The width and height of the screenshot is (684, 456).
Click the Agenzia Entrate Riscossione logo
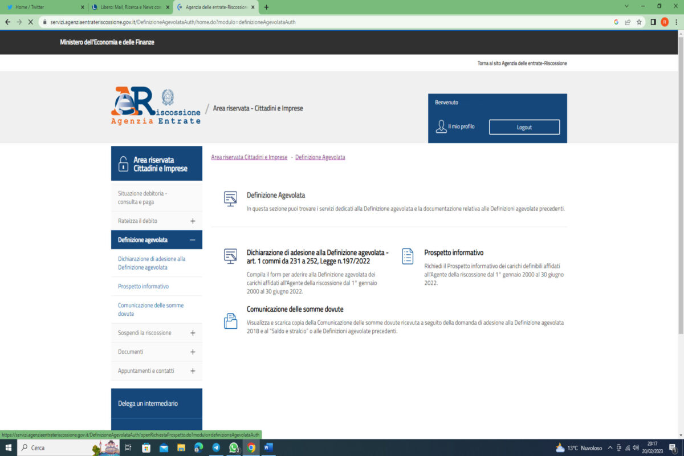pos(156,105)
